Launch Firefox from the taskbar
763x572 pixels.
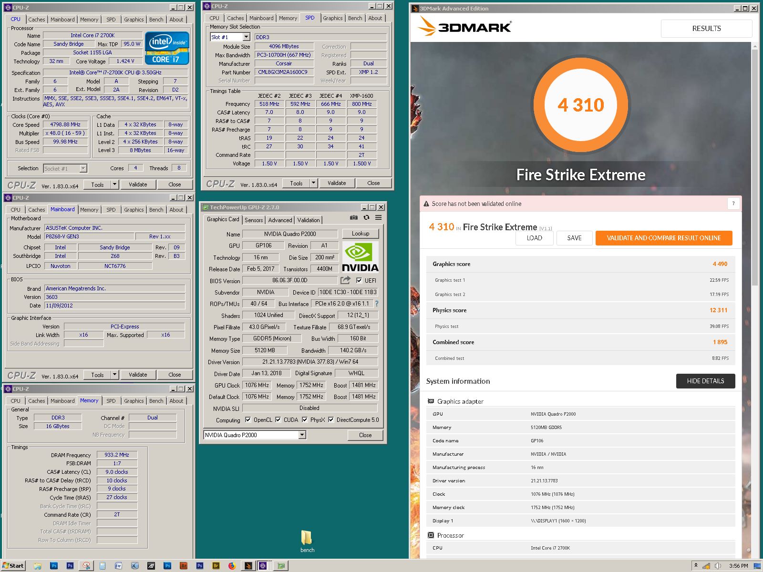click(232, 566)
